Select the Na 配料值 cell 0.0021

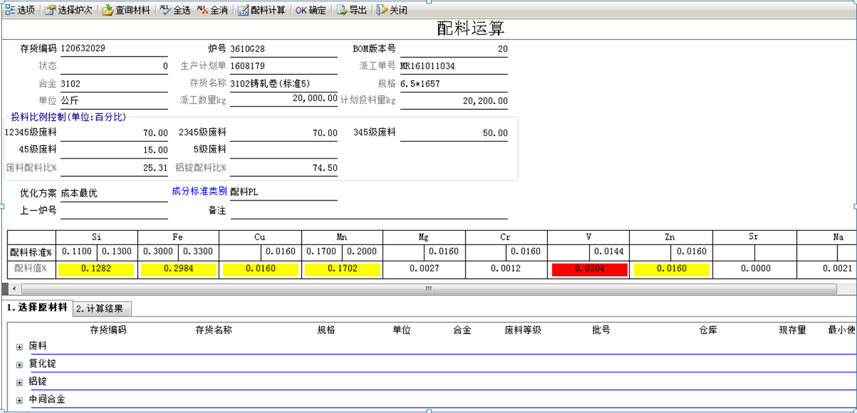tap(827, 269)
